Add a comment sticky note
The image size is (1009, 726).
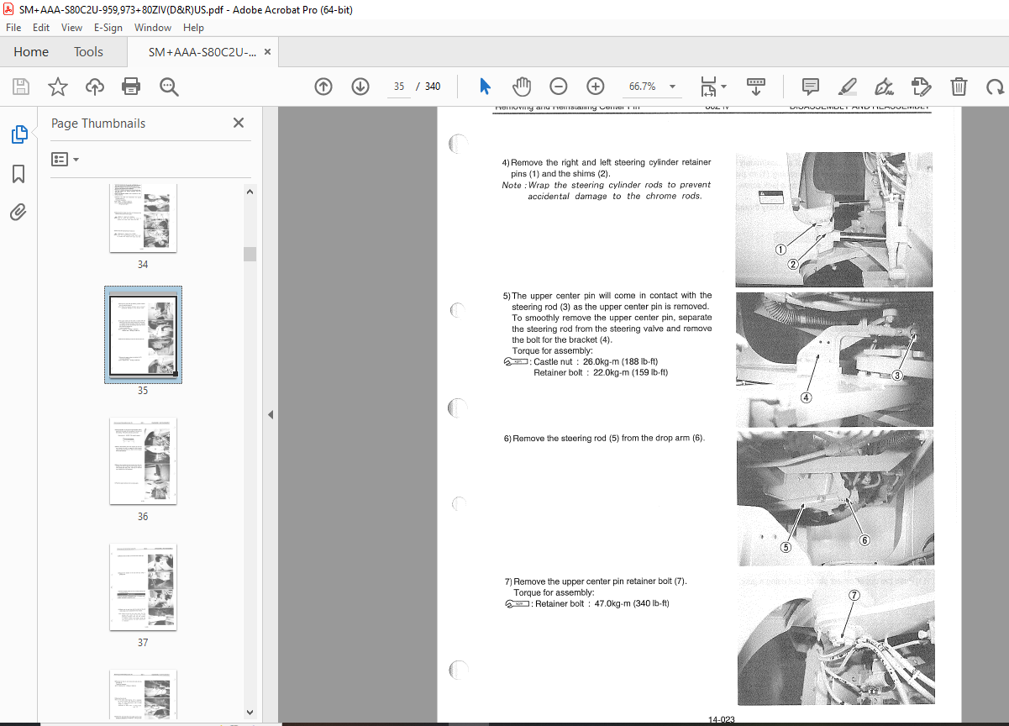[x=811, y=87]
